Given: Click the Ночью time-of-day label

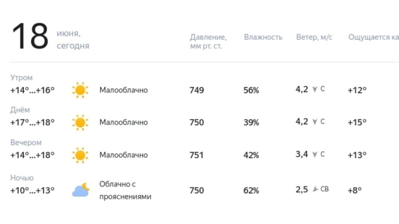Looking at the screenshot, I should [x=22, y=178].
